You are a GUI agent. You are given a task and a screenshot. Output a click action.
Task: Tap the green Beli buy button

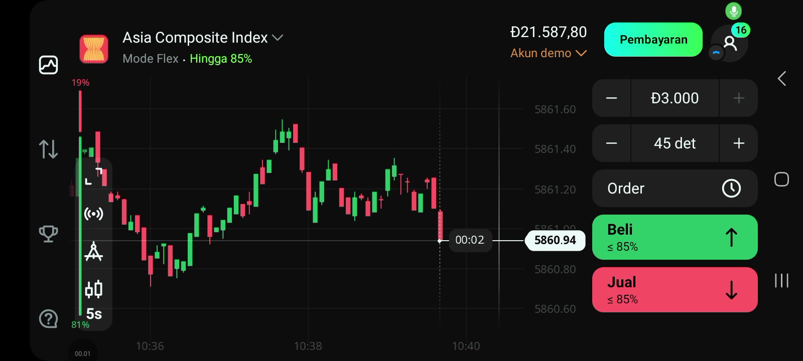(675, 237)
